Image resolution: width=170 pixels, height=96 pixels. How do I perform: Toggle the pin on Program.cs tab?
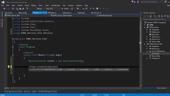44,13
